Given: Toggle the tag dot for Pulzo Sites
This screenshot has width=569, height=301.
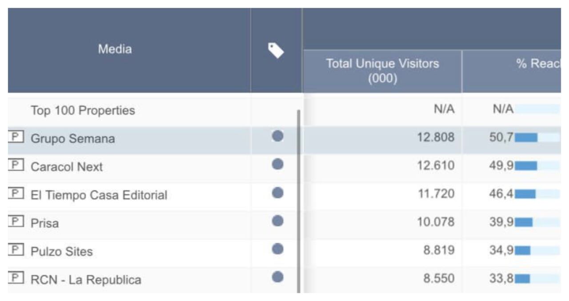Looking at the screenshot, I should [277, 249].
